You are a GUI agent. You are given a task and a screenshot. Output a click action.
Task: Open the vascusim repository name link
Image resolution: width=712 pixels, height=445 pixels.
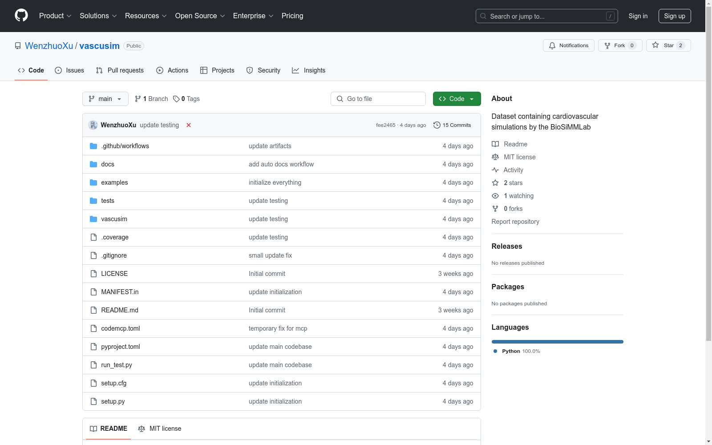coord(99,46)
